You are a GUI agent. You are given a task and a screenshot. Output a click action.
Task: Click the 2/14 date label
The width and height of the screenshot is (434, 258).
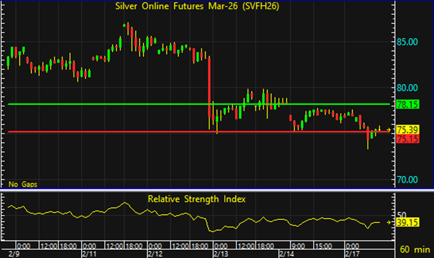point(287,253)
